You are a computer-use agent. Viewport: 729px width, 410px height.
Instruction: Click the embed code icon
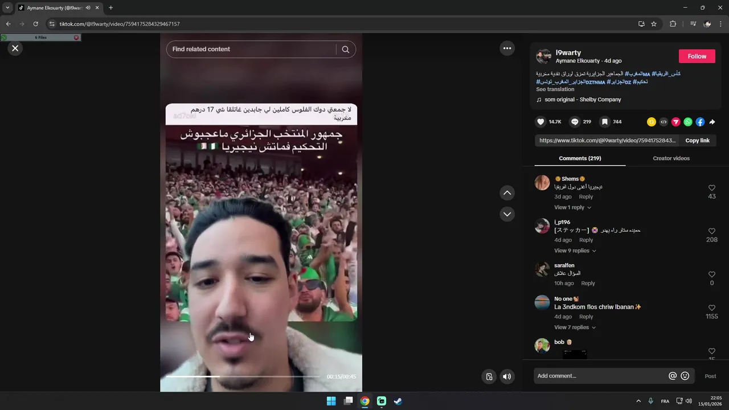click(664, 122)
